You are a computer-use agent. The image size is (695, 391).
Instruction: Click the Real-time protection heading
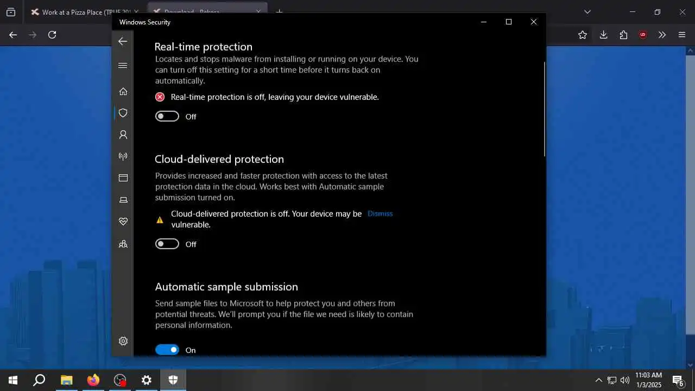(x=204, y=47)
